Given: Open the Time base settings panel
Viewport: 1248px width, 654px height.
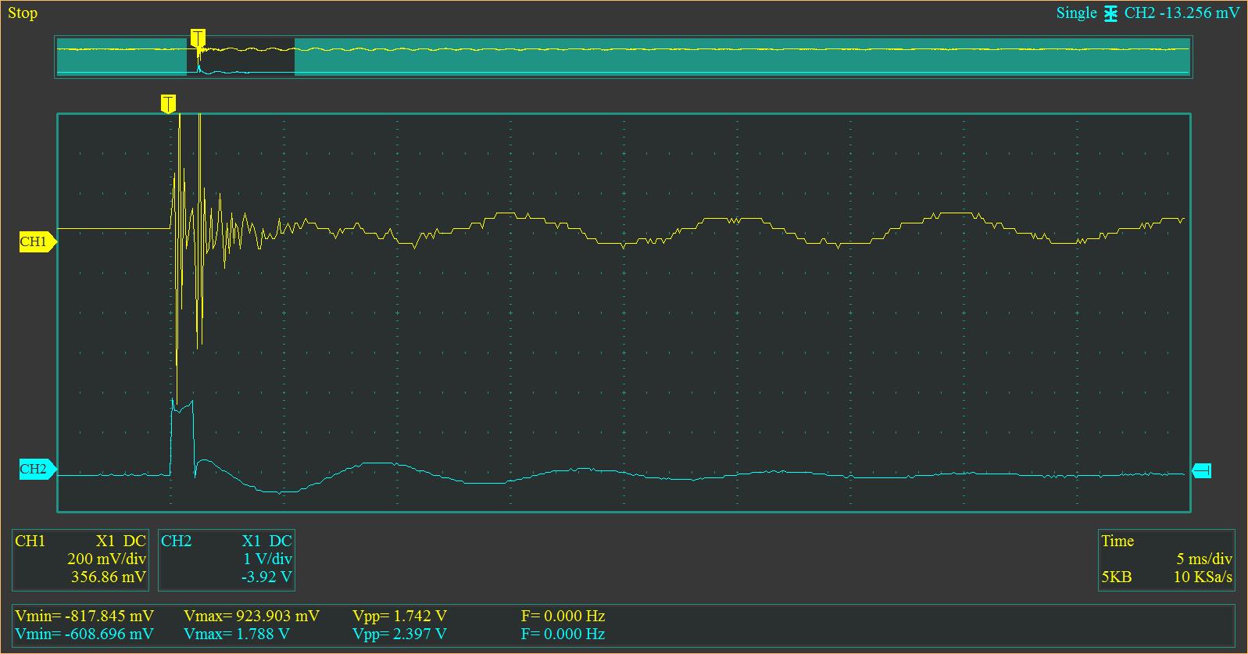Looking at the screenshot, I should click(1166, 560).
